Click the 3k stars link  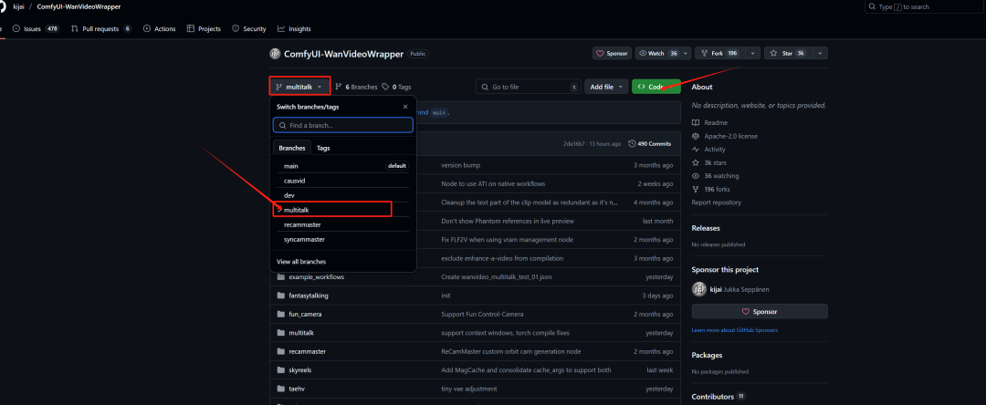point(709,162)
